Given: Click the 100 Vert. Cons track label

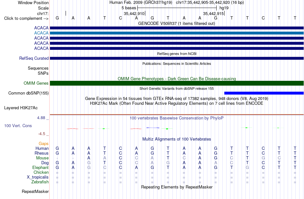Looking at the screenshot, I should click(x=18, y=126).
